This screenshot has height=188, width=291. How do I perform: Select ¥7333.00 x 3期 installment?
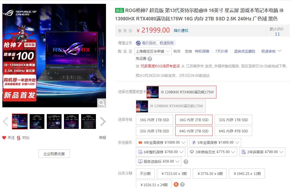tap(174, 174)
